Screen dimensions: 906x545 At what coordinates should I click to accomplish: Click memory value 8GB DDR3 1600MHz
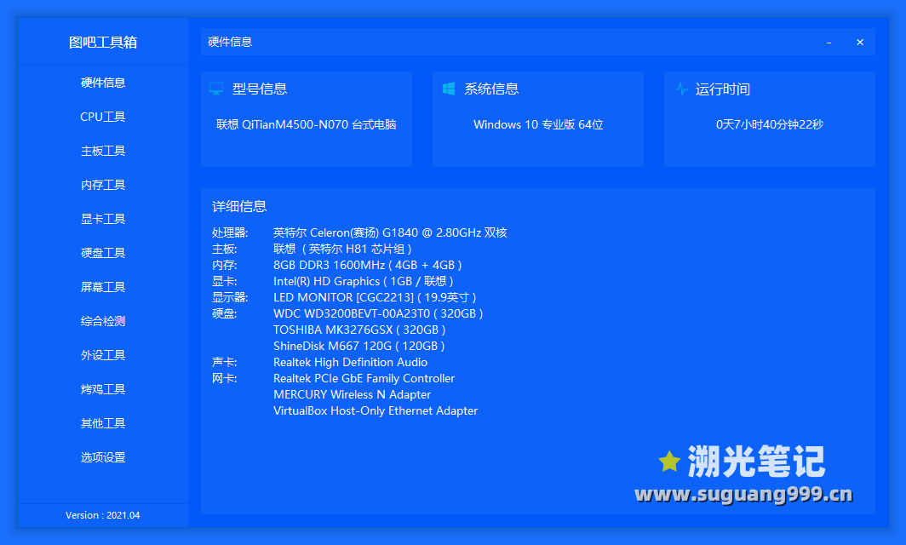tap(368, 266)
